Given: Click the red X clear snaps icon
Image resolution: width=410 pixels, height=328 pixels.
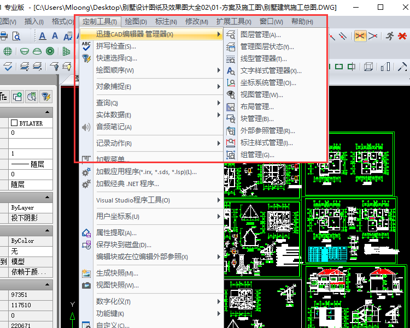Looking at the screenshot, I should click(402, 36).
